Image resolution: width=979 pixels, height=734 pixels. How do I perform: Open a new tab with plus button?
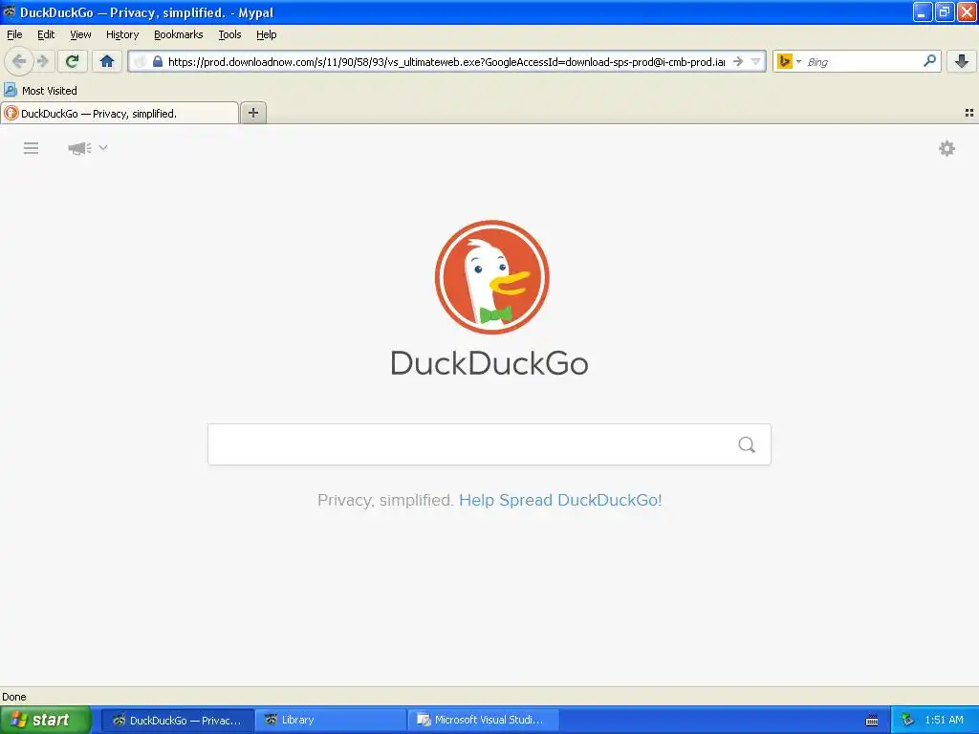[x=253, y=113]
